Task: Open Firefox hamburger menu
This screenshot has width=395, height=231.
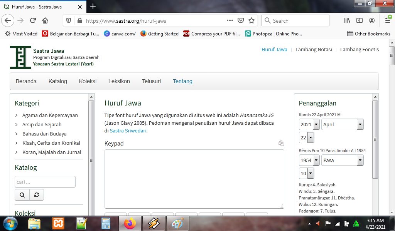Action: (388, 21)
